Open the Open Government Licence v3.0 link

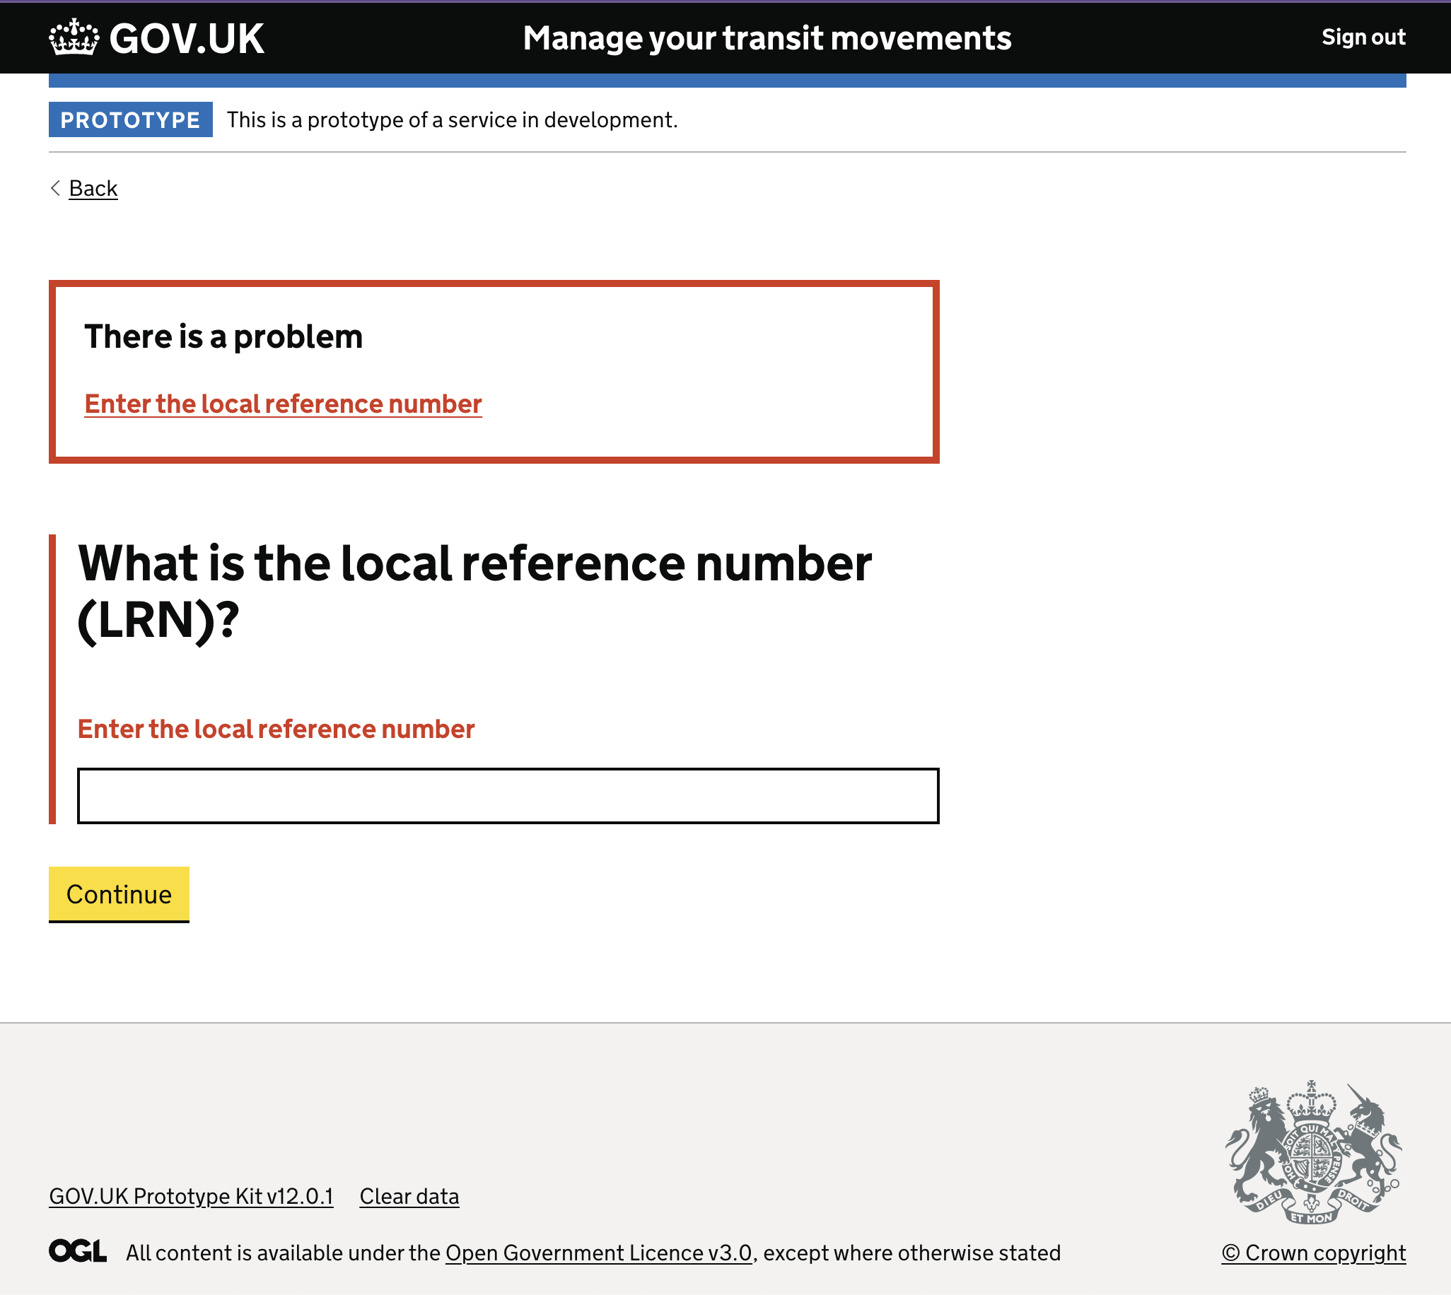[598, 1253]
